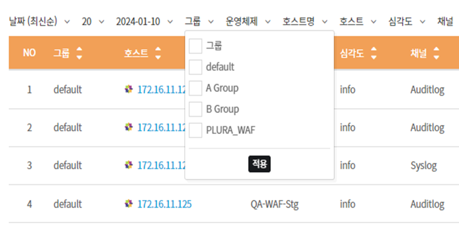Open host link 172.16.11.125
459x229 pixels.
(x=164, y=204)
